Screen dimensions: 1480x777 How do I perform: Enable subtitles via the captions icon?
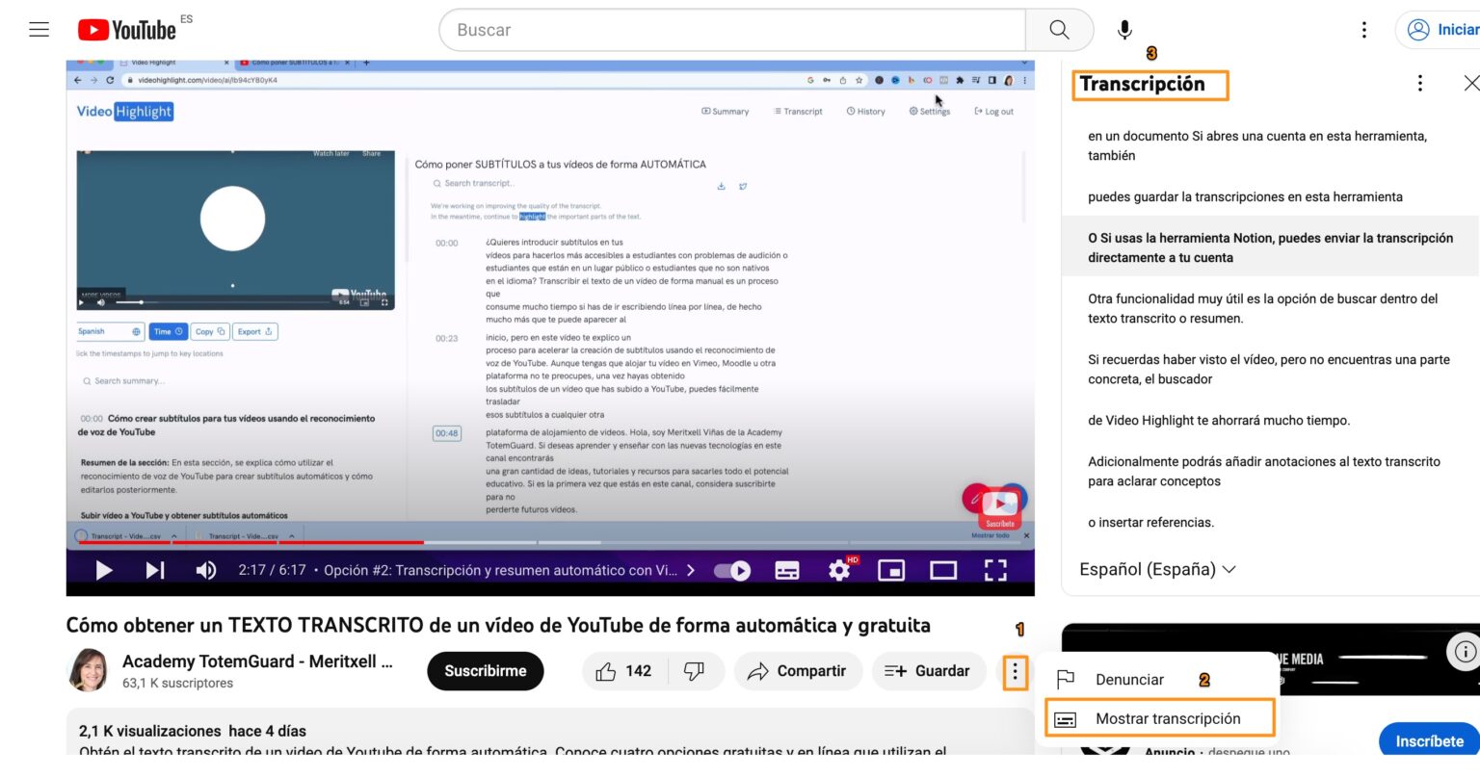pyautogui.click(x=788, y=570)
